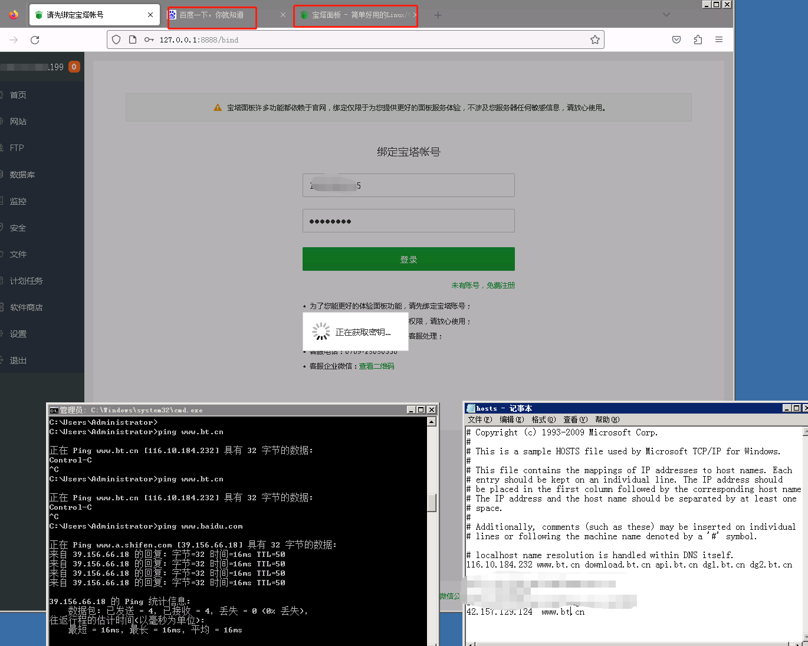Close the cmd window
The width and height of the screenshot is (808, 646).
pyautogui.click(x=432, y=409)
